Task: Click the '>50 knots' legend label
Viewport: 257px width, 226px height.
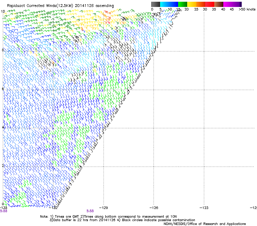Action: [247, 9]
